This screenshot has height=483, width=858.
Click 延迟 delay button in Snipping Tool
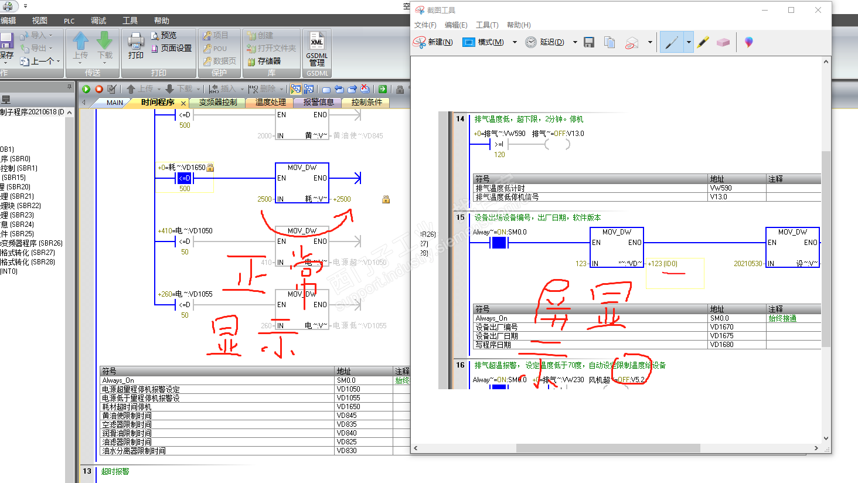click(x=544, y=42)
